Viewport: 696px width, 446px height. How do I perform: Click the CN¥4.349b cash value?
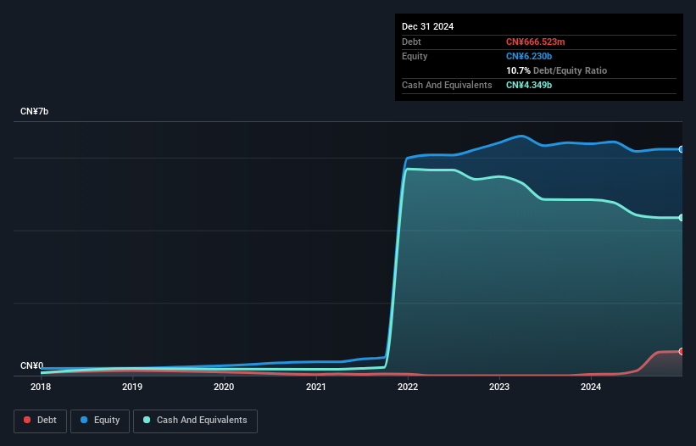point(529,85)
